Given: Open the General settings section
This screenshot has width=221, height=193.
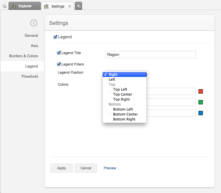Looking at the screenshot, I should point(31,35).
